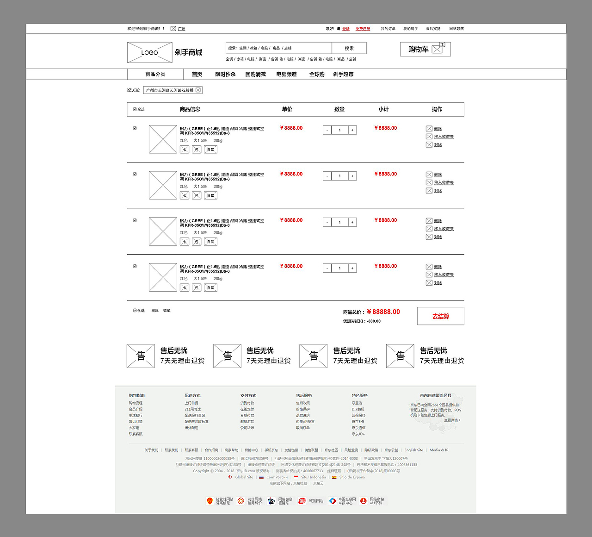Click the 搜索 search button
The width and height of the screenshot is (592, 537).
(x=349, y=48)
